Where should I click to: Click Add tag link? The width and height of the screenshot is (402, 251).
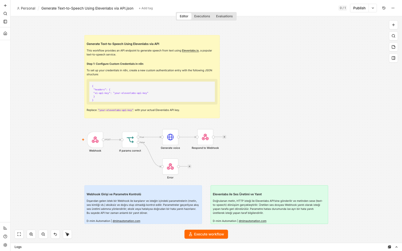(x=146, y=8)
